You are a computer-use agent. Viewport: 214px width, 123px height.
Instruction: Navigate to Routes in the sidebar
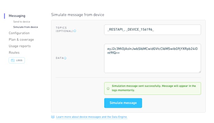point(14,53)
